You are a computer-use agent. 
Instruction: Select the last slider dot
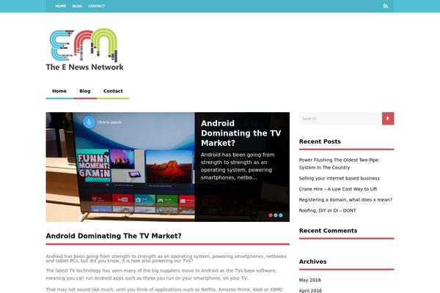281,215
